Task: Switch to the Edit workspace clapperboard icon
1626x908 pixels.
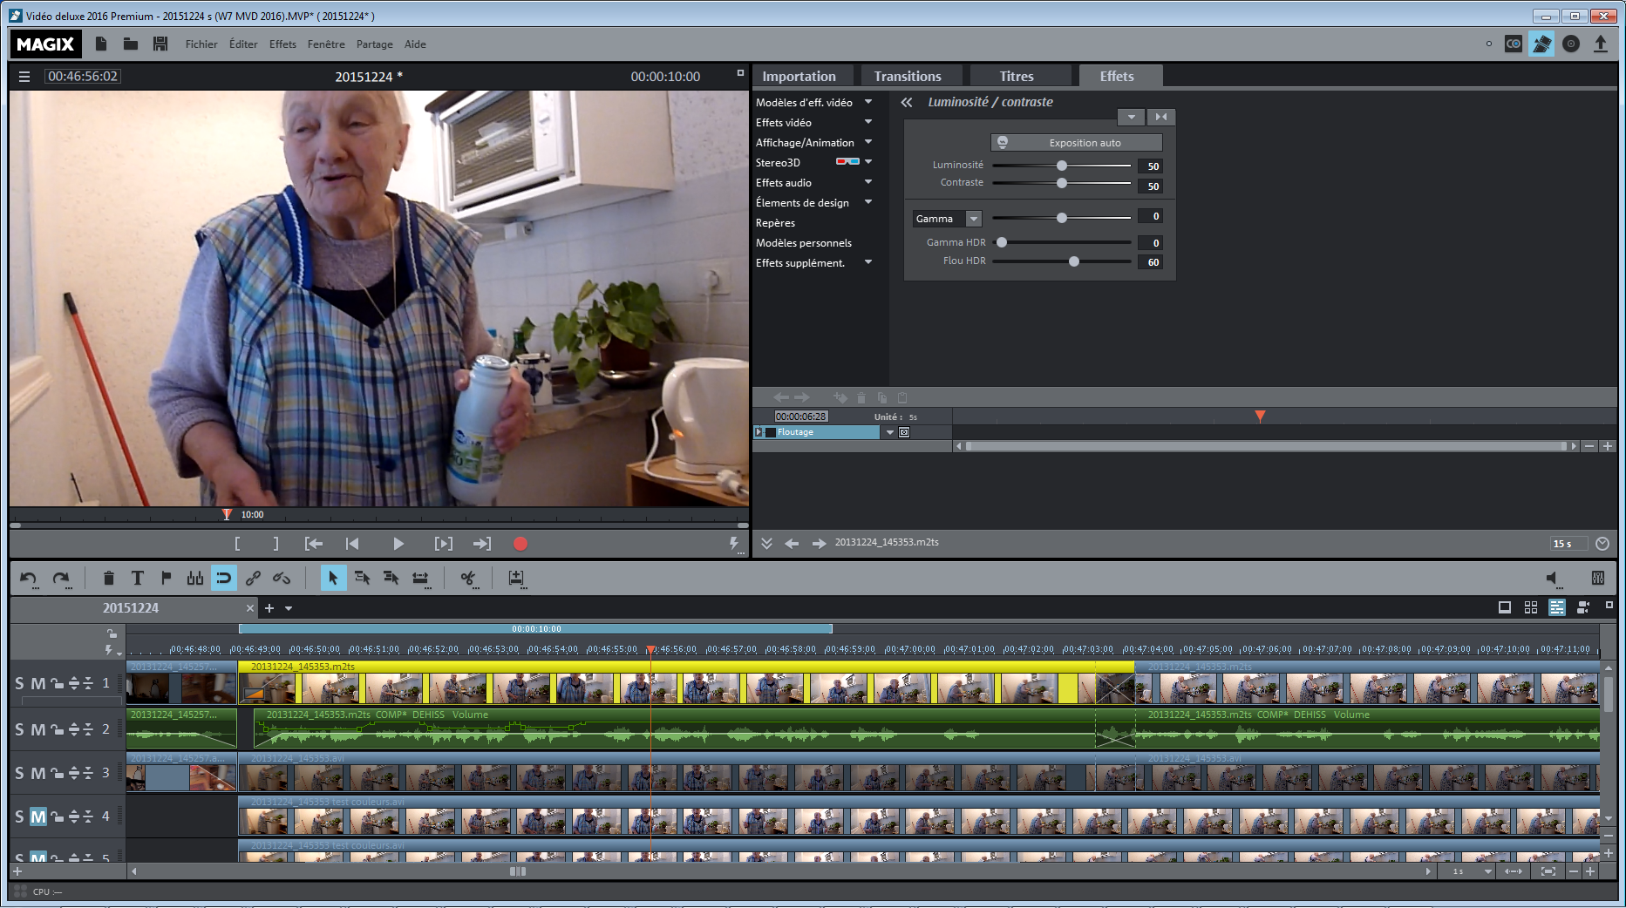Action: point(1541,44)
